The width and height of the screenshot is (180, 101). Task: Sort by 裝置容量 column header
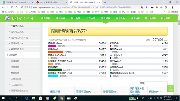pos(83,92)
